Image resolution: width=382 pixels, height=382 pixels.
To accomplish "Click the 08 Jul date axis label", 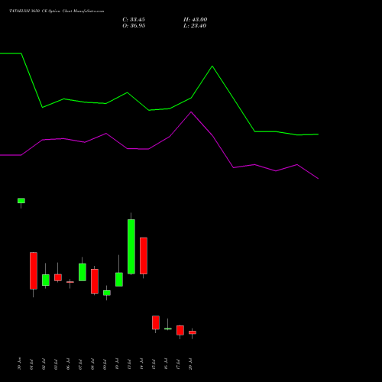I will [92, 364].
